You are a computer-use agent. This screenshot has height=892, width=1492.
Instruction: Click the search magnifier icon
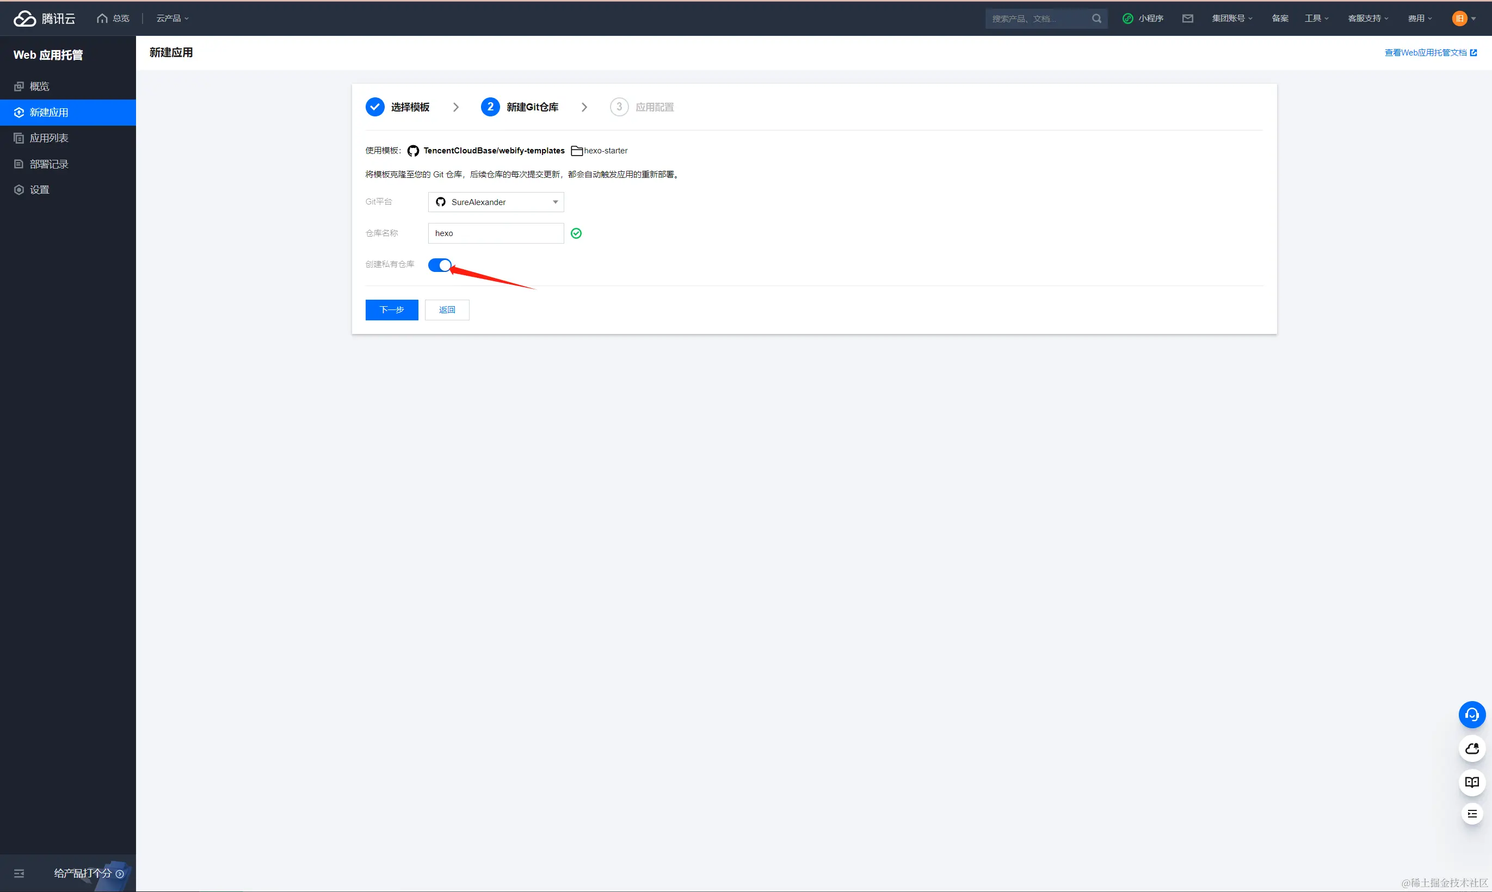pyautogui.click(x=1096, y=18)
